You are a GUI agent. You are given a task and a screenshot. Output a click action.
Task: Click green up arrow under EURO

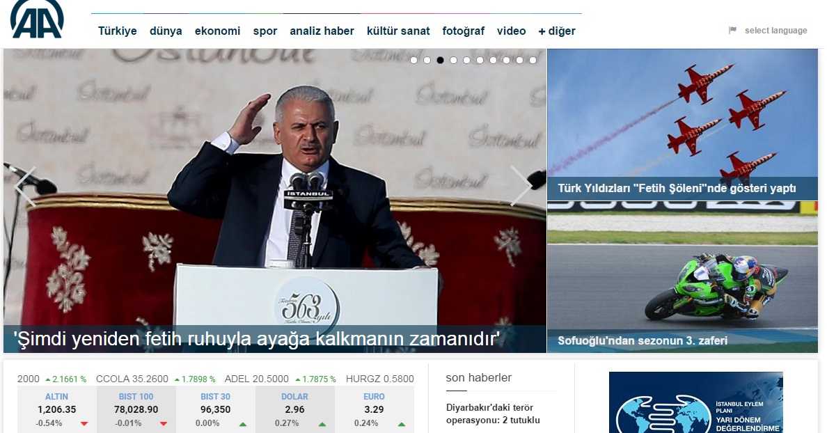[x=402, y=423]
